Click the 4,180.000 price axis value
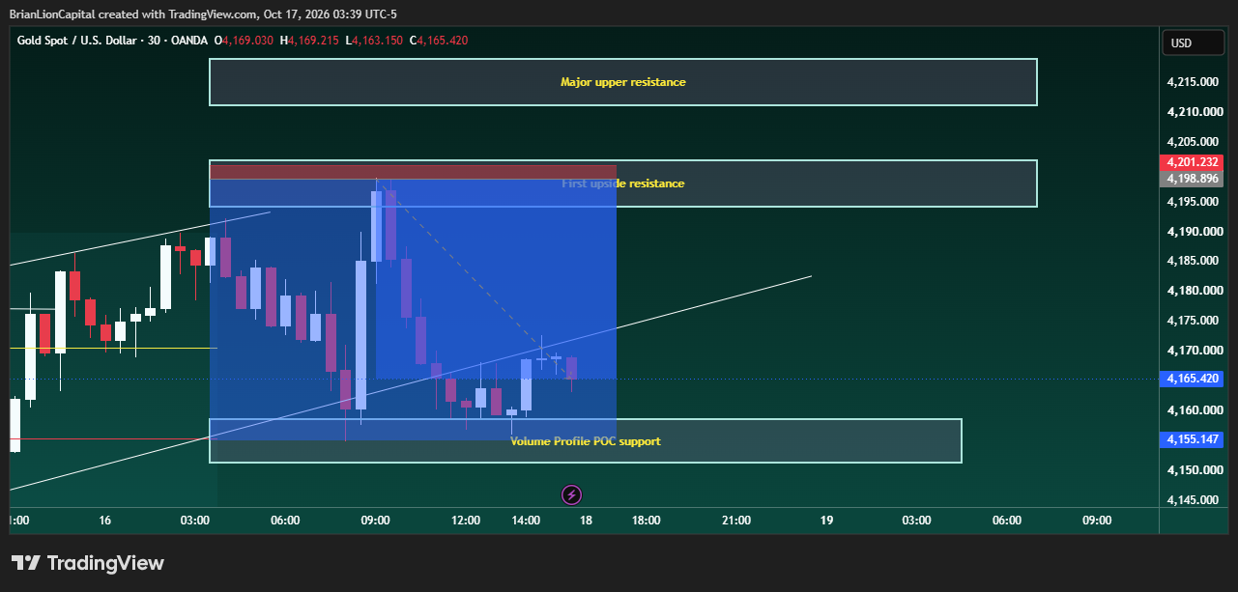 point(1192,291)
